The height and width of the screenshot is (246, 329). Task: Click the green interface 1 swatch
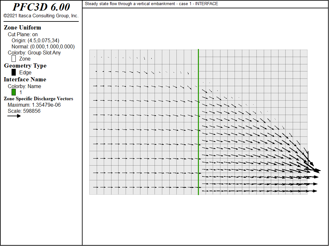point(13,92)
